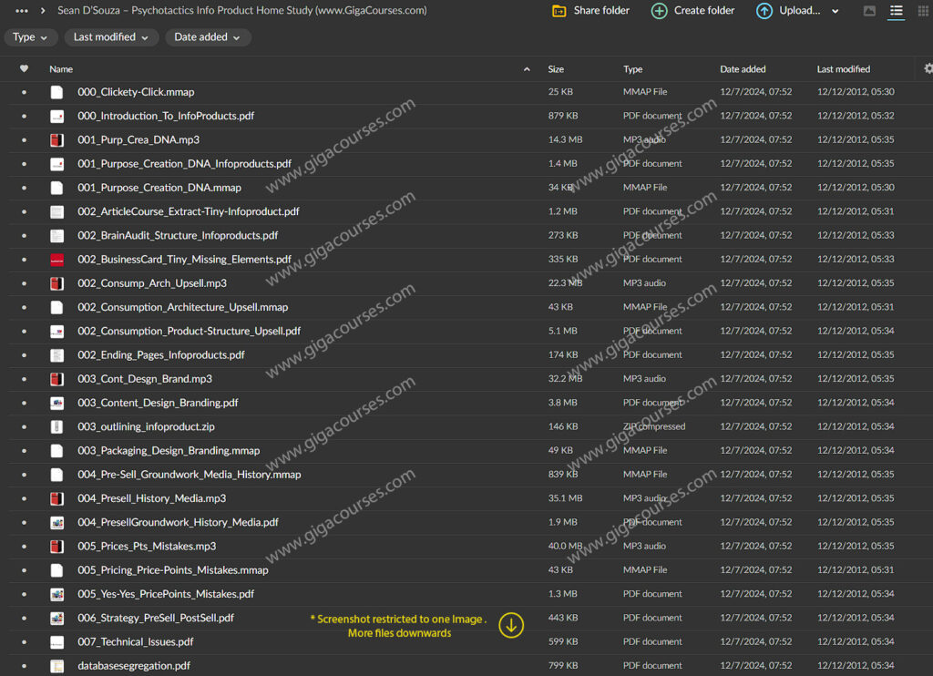
Task: Toggle the favorite dot for databasesegregation.pdf
Action: click(x=24, y=666)
